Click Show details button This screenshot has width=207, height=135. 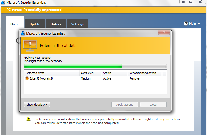click(x=37, y=104)
